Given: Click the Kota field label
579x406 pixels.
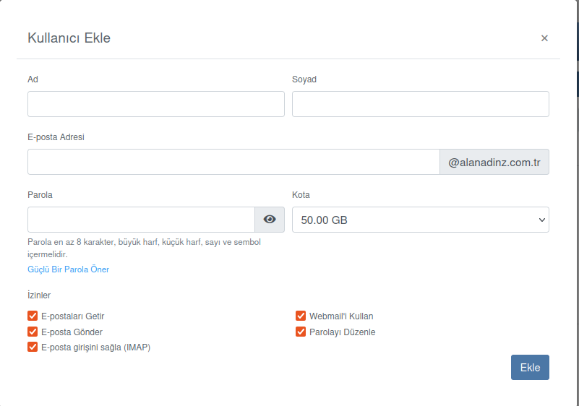Looking at the screenshot, I should click(x=301, y=195).
